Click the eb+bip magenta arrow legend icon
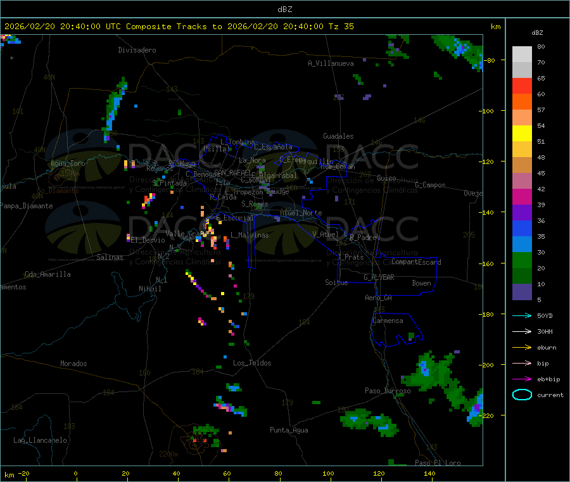The width and height of the screenshot is (570, 482). (x=522, y=379)
